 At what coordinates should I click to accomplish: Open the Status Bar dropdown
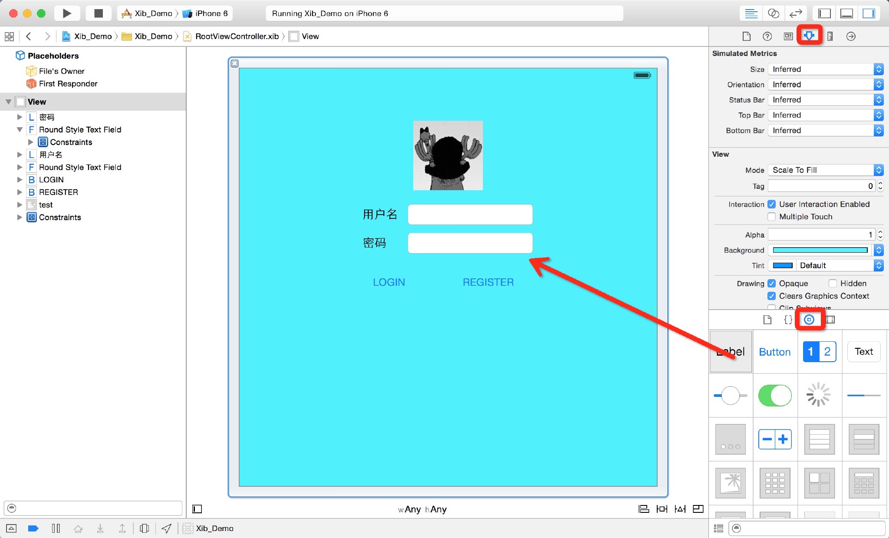(x=826, y=100)
